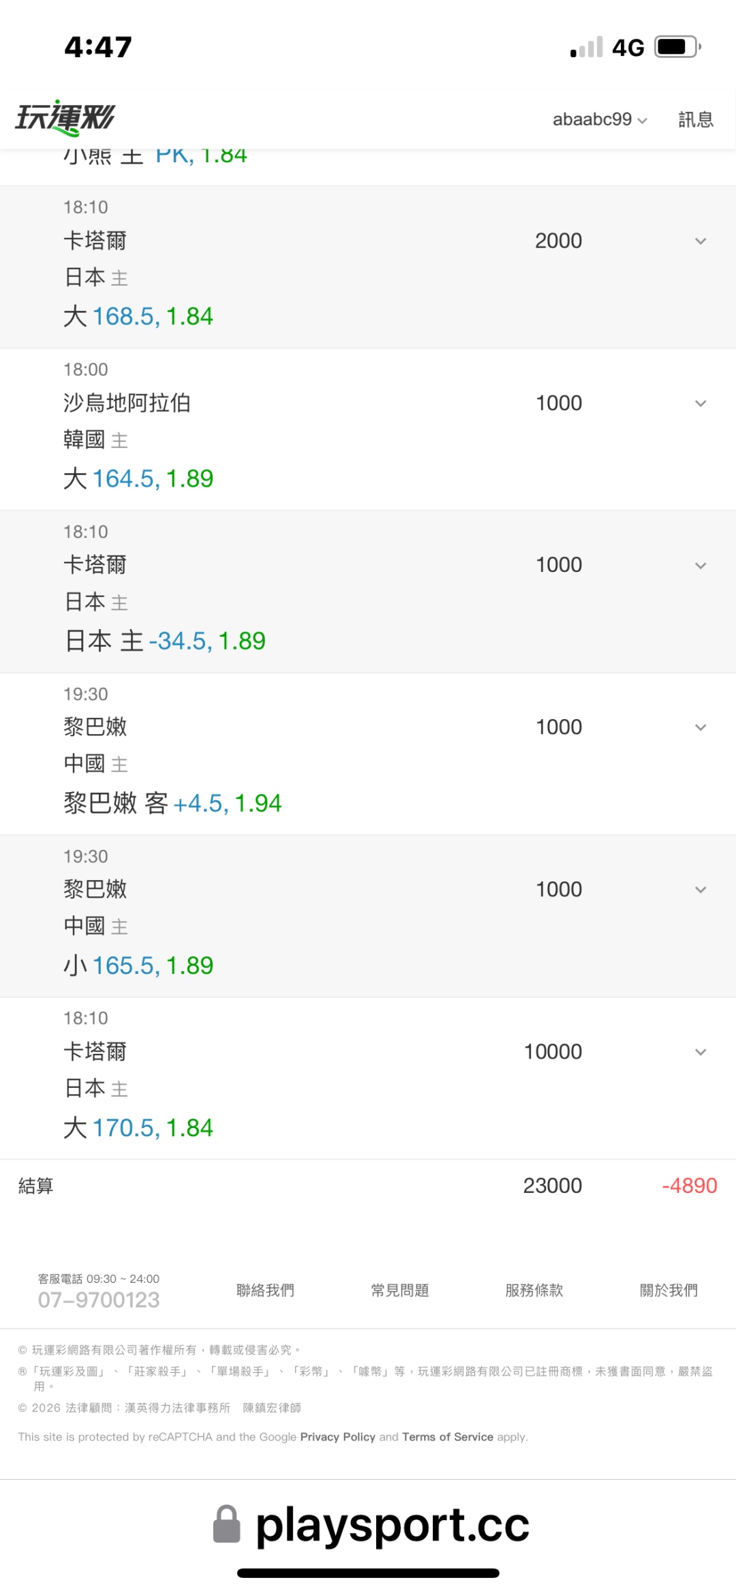Viewport: 736px width, 1593px height.
Task: Open the 訊息 messages menu
Action: [x=696, y=119]
